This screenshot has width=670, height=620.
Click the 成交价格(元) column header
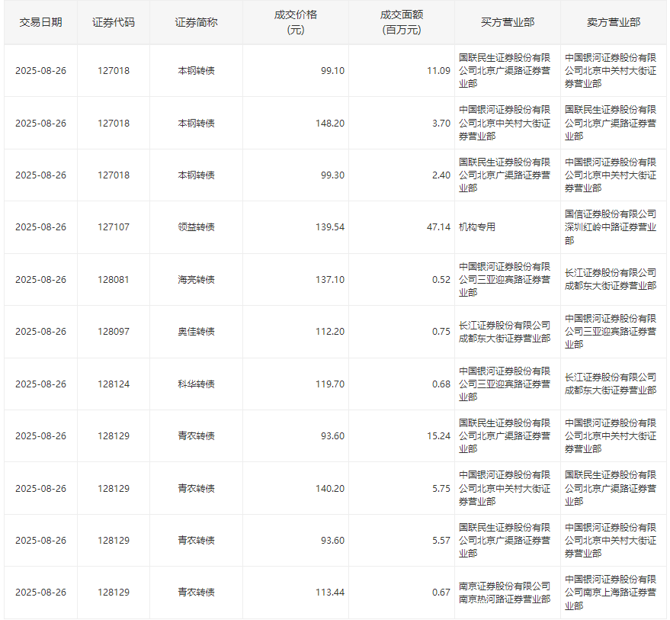coord(295,22)
